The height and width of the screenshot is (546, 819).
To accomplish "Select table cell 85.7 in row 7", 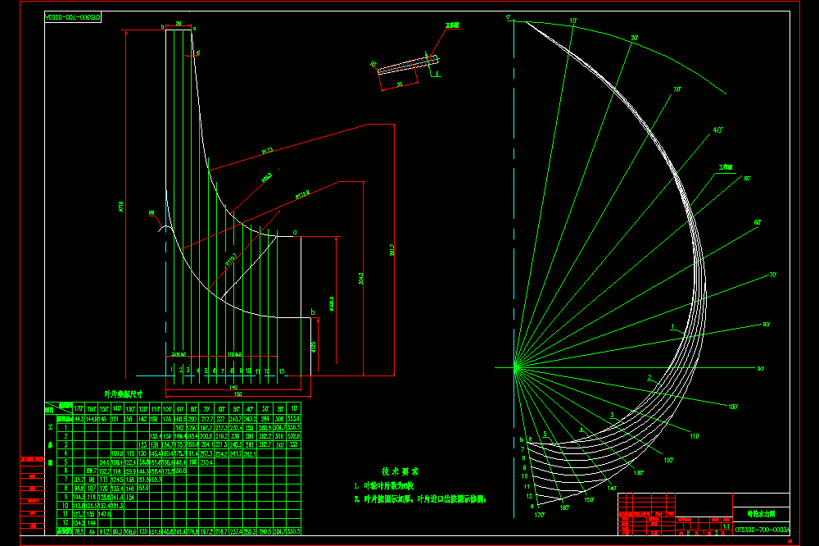I will tap(79, 479).
